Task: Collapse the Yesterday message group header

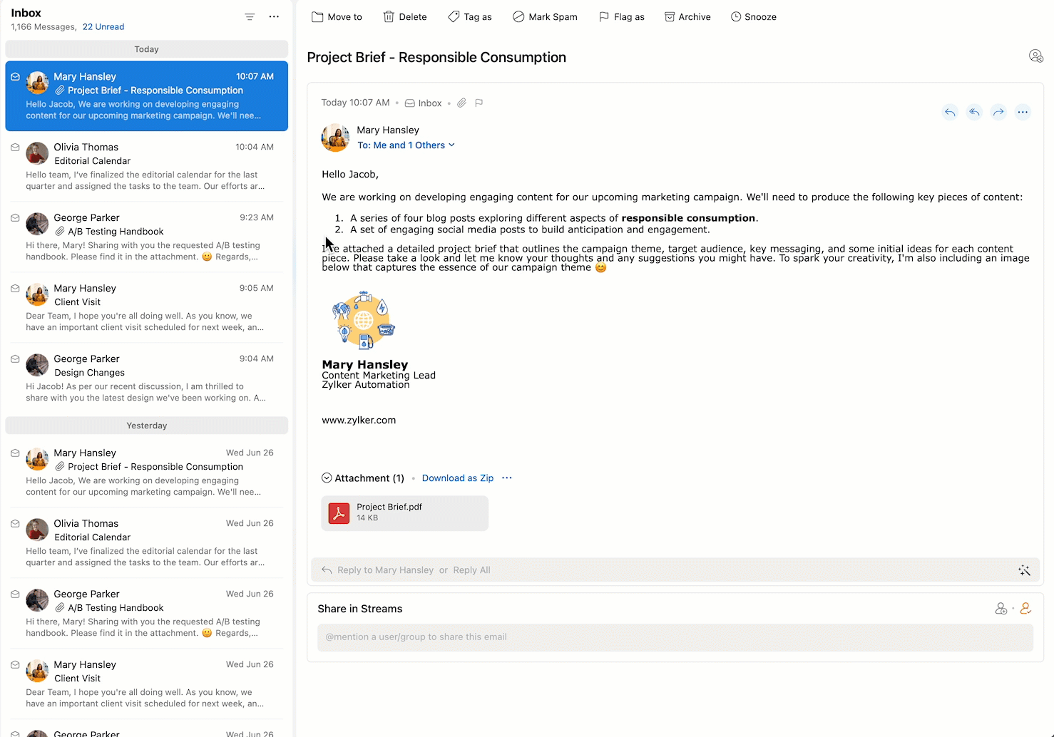Action: [147, 426]
